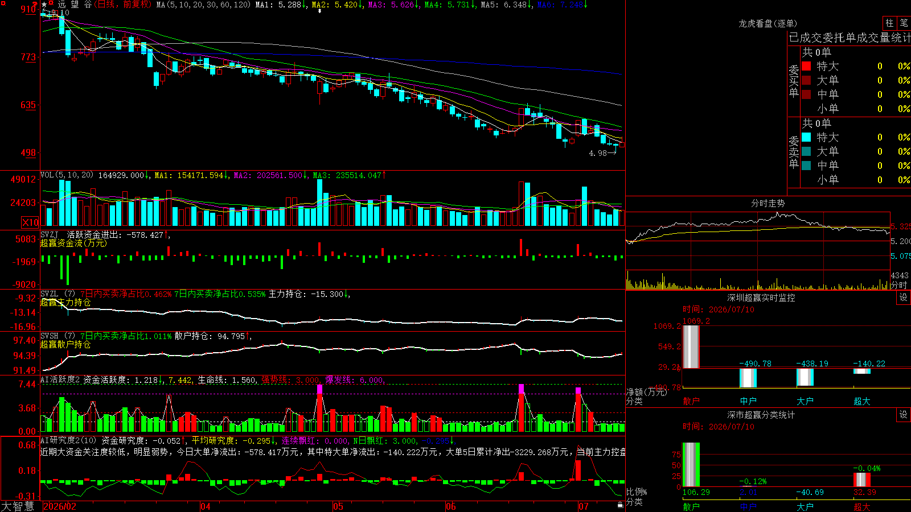Click the 时间: 2026/07/10 in 深圳超赢实时监控

pos(719,309)
